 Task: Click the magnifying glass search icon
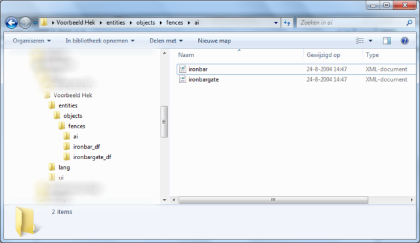(409, 23)
